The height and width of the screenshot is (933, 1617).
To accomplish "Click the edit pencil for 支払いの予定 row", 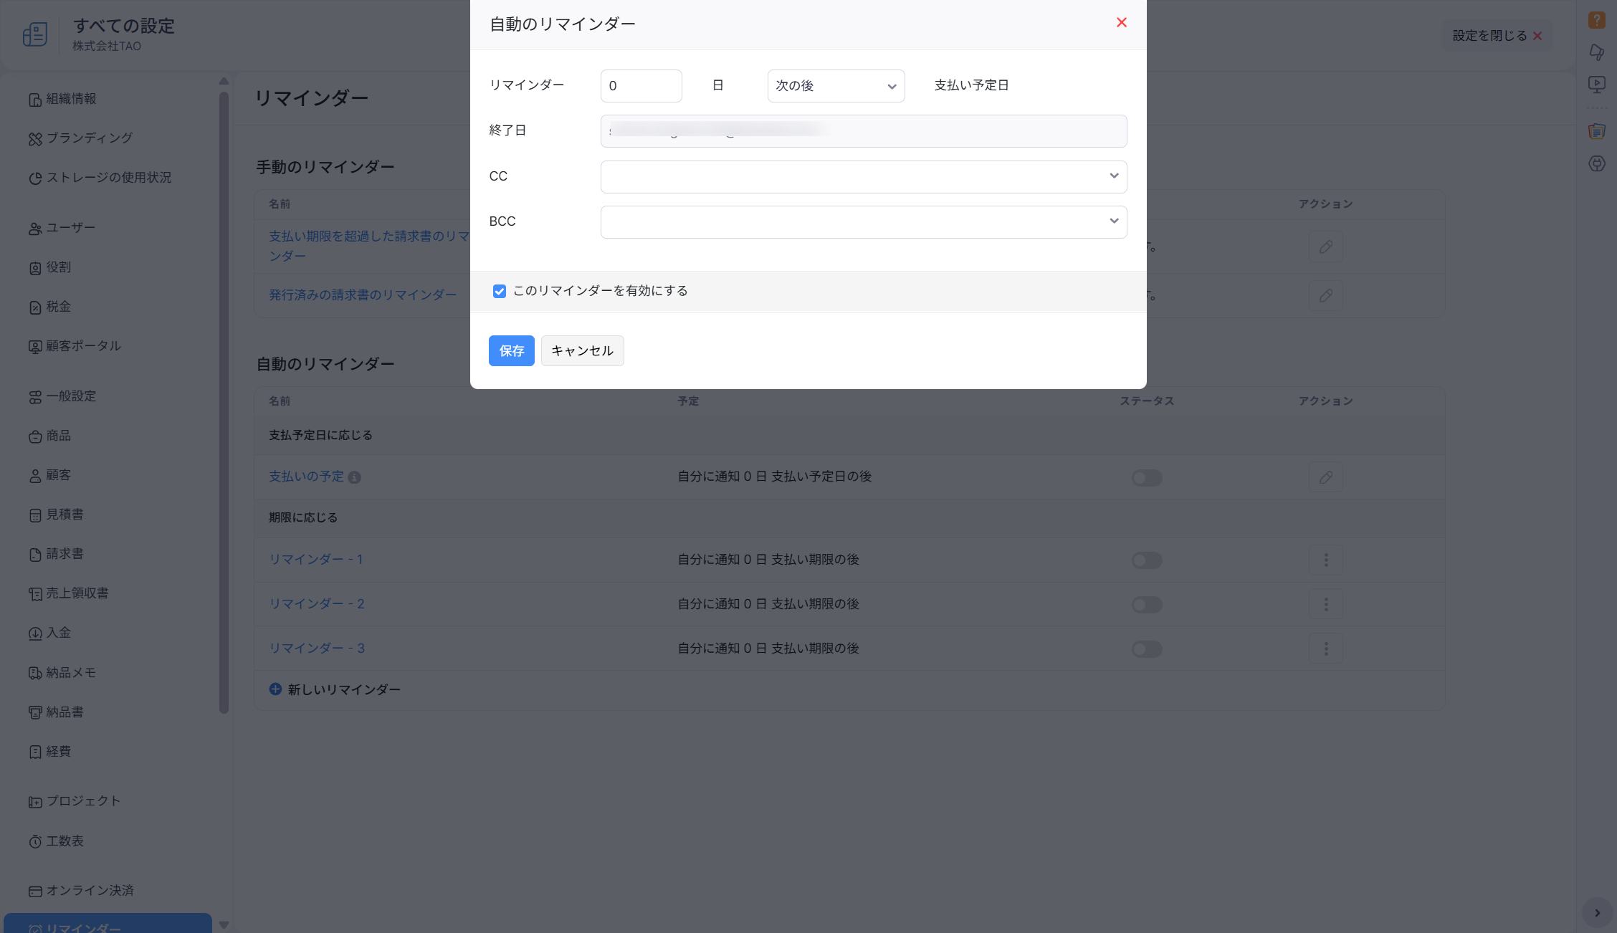I will pos(1325,477).
